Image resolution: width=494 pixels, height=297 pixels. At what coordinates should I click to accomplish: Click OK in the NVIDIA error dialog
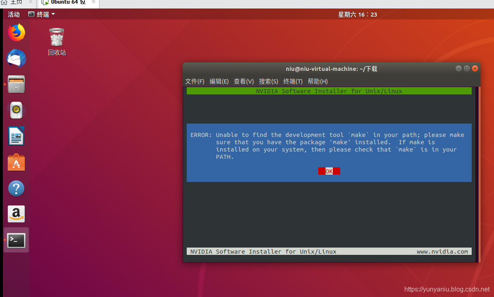tap(329, 171)
